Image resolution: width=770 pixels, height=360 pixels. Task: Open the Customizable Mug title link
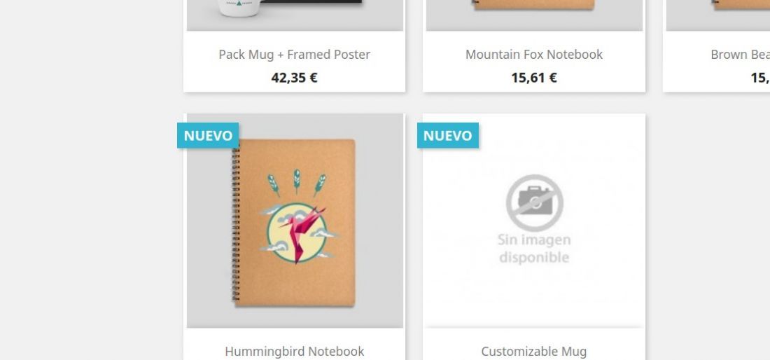pos(534,352)
